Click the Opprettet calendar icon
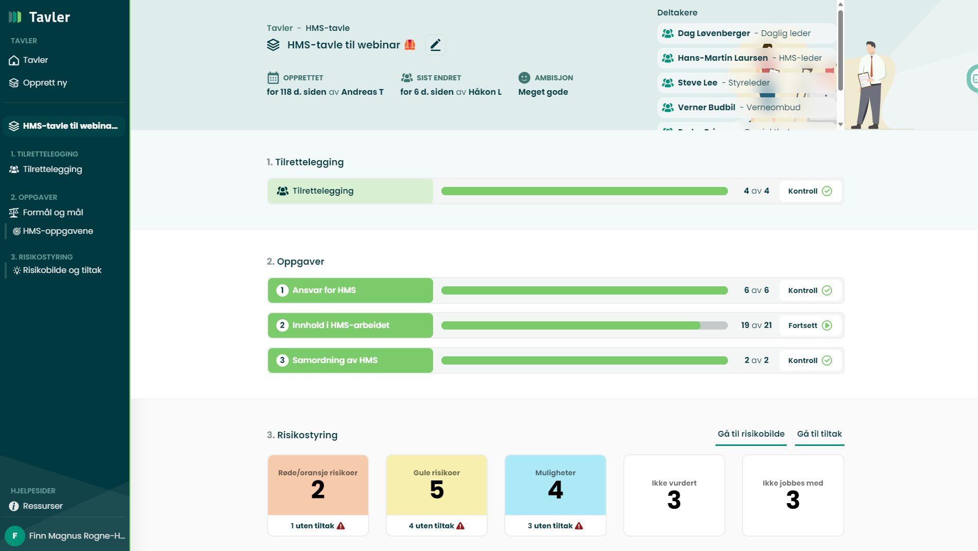Screen dimensions: 978x551 tap(273, 78)
